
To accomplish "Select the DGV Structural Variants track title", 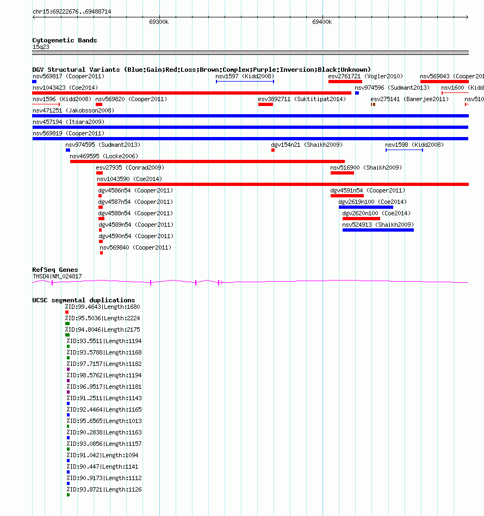I will click(201, 70).
